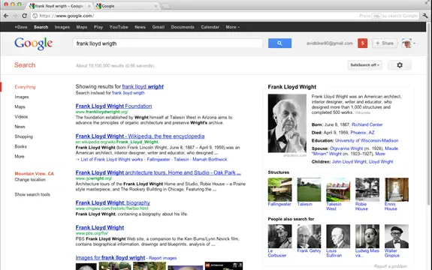Open Maps from the black navigation bar

pyautogui.click(x=82, y=27)
